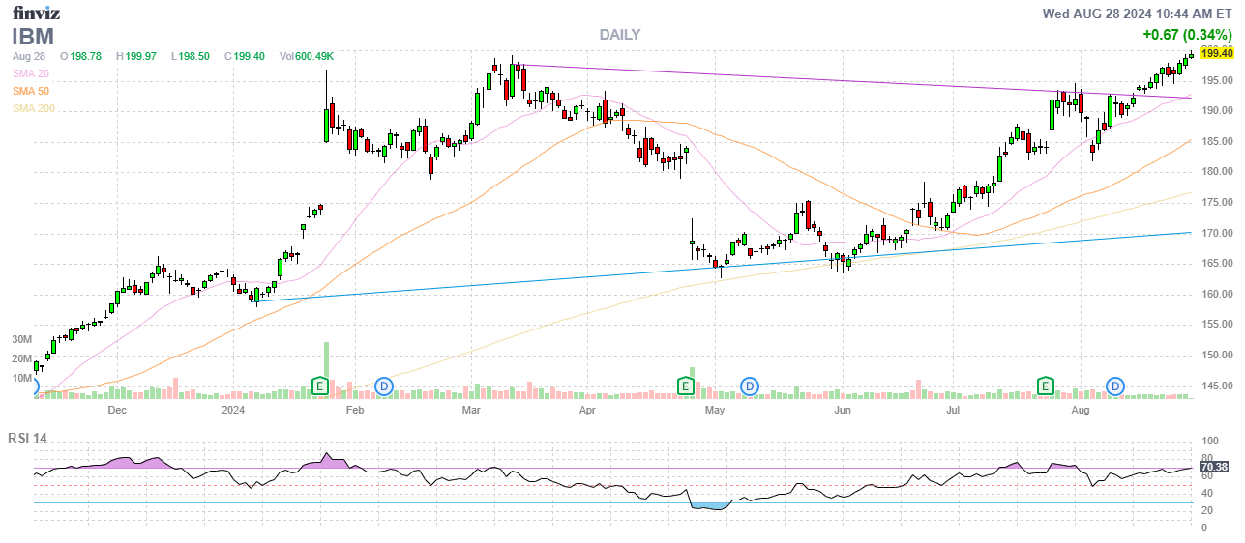1245x543 pixels.
Task: Open the dividend marker in August
Action: 1116,386
